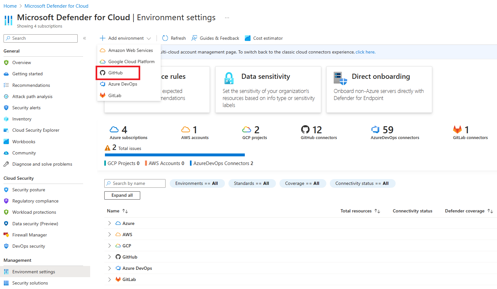This screenshot has height=289, width=497.
Task: Select GitLab in the dropdown menu
Action: tap(115, 95)
